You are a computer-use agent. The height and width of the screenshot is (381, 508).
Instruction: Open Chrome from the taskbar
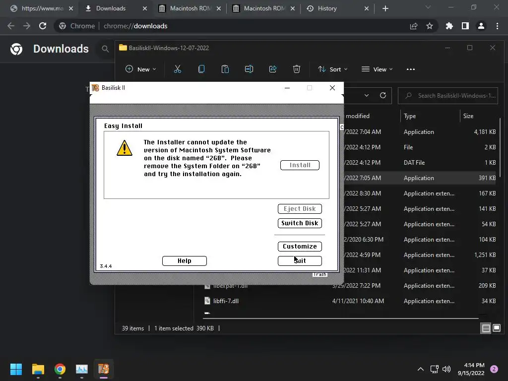(x=60, y=369)
